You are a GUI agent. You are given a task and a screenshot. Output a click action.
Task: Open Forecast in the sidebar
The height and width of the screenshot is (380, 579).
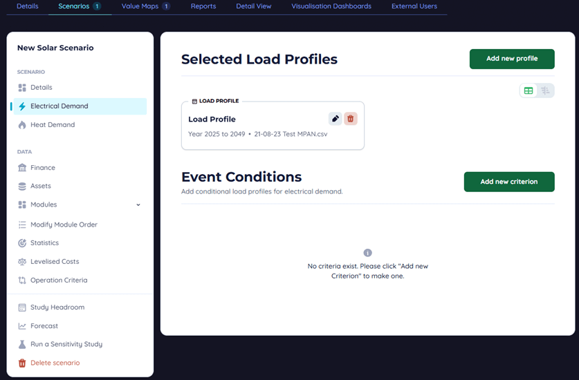point(80,326)
